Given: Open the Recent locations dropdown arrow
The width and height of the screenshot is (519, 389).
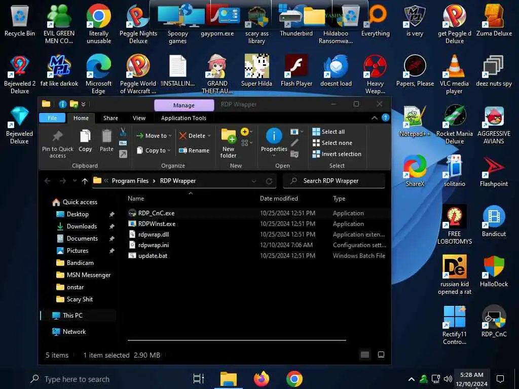Looking at the screenshot, I should click(75, 181).
